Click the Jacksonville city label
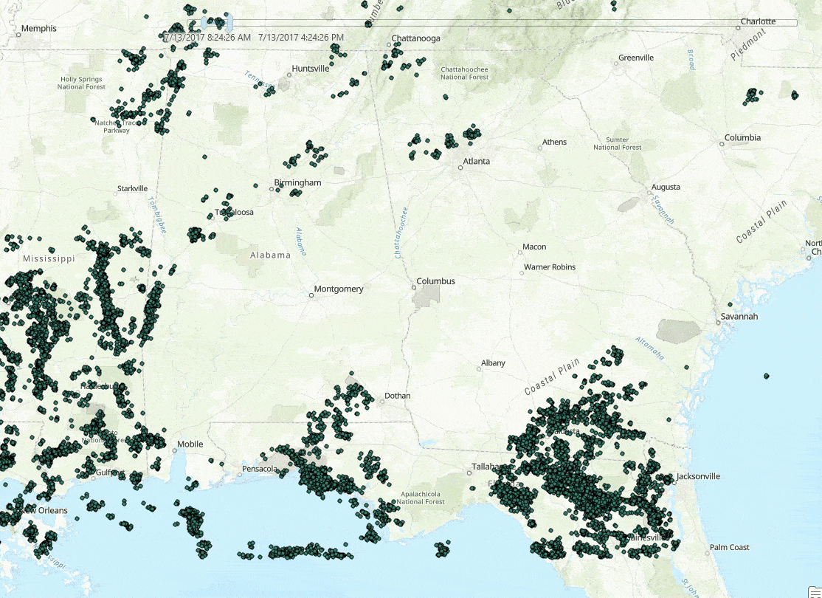Viewport: 822px width, 598px height. [698, 476]
